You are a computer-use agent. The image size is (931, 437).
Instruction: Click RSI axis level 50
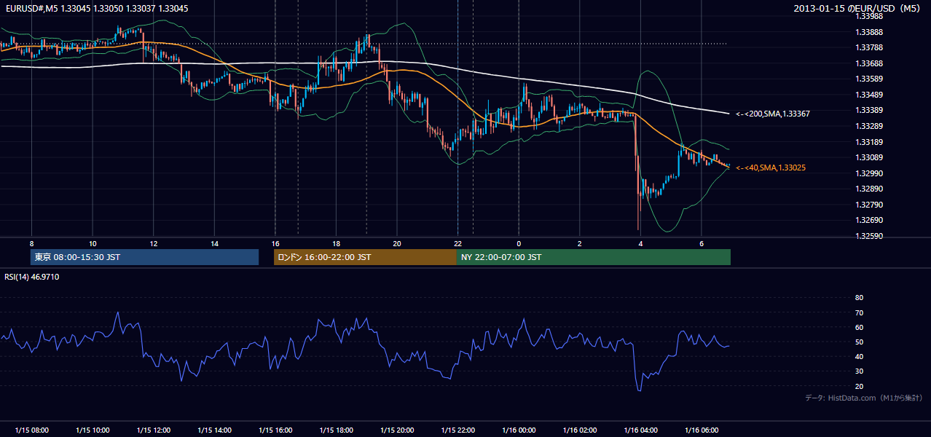pos(859,342)
